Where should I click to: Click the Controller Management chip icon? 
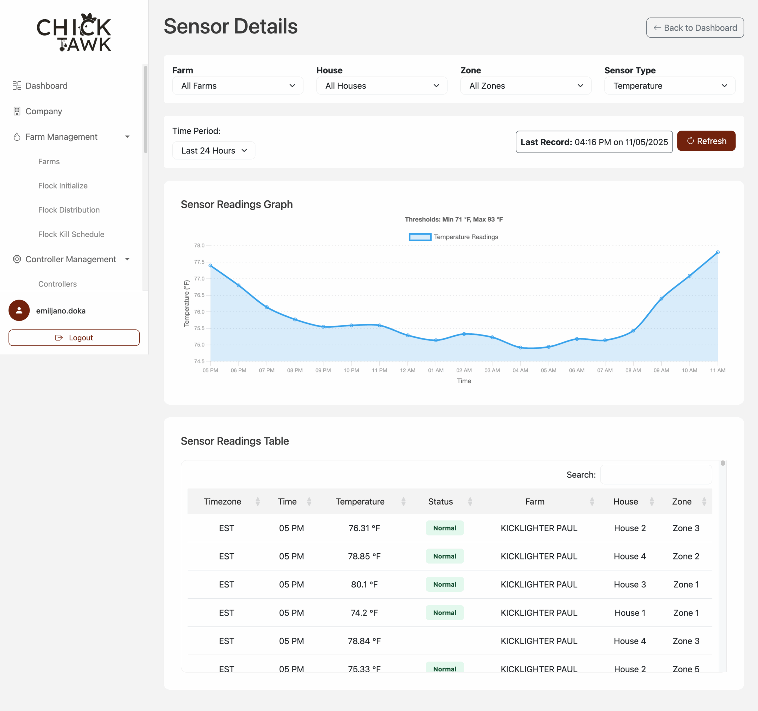(x=17, y=259)
